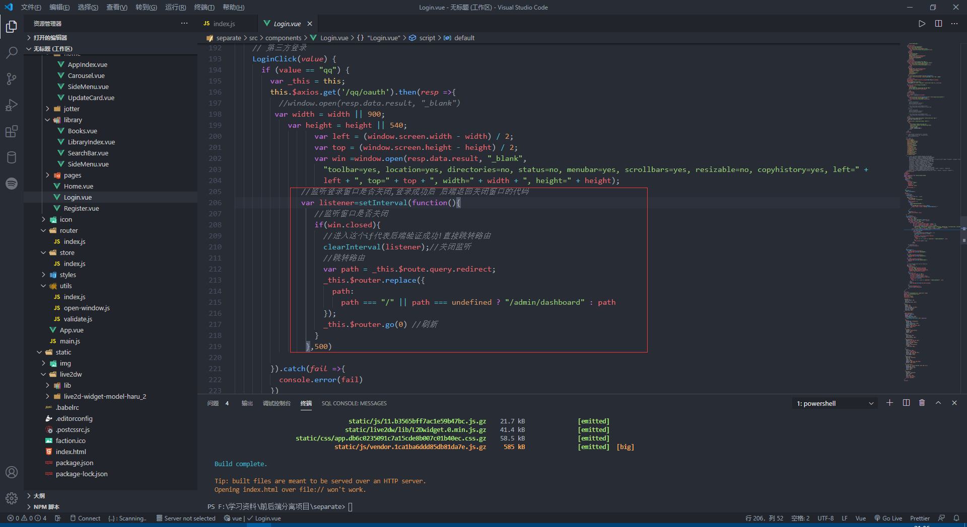Click Prettier in status bar
Screen dimensions: 967x527
point(920,518)
